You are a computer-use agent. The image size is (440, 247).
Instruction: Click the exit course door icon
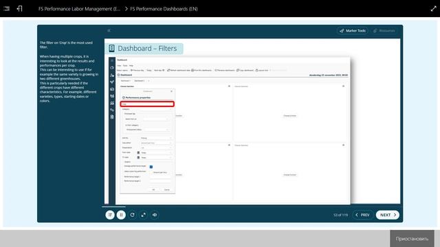pos(19,9)
